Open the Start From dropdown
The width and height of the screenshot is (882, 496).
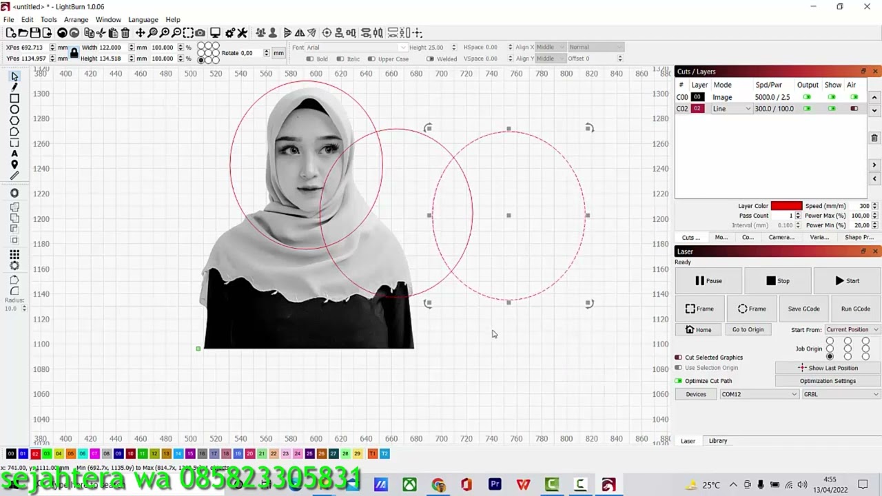(852, 329)
